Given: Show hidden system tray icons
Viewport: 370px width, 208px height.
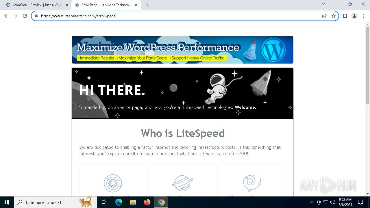Looking at the screenshot, I should tap(312, 202).
